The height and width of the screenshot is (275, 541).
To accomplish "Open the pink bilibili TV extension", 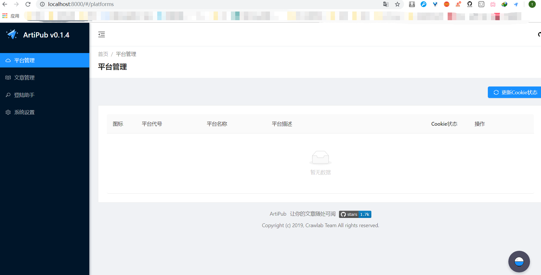I will click(493, 4).
